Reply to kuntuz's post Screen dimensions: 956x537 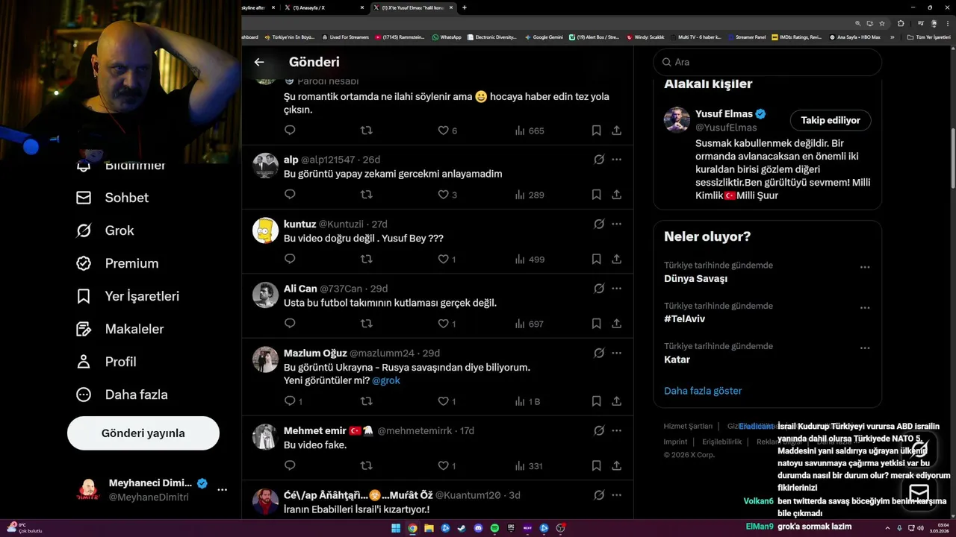click(x=291, y=260)
